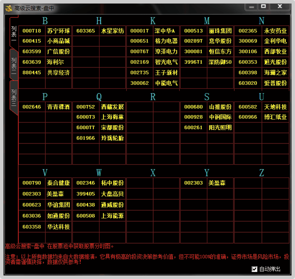Click the column header letter Q

pyautogui.click(x=99, y=97)
